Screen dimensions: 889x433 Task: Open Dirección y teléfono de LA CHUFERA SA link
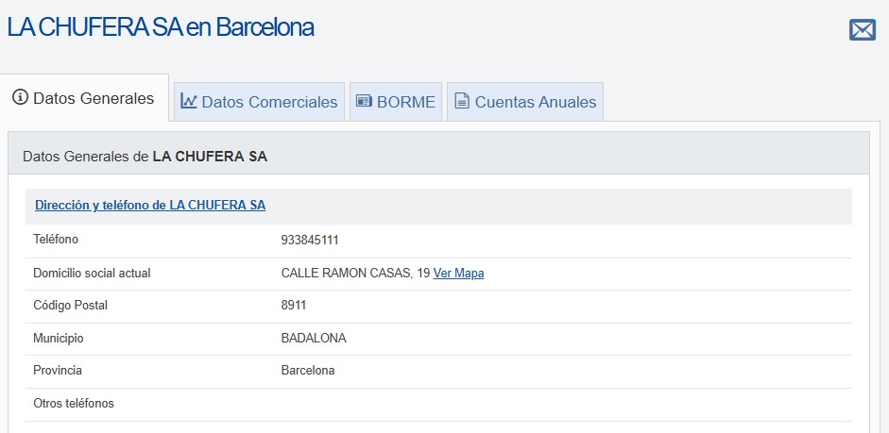click(x=150, y=206)
